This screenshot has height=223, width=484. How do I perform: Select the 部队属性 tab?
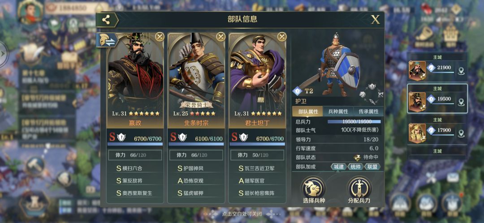coord(308,111)
